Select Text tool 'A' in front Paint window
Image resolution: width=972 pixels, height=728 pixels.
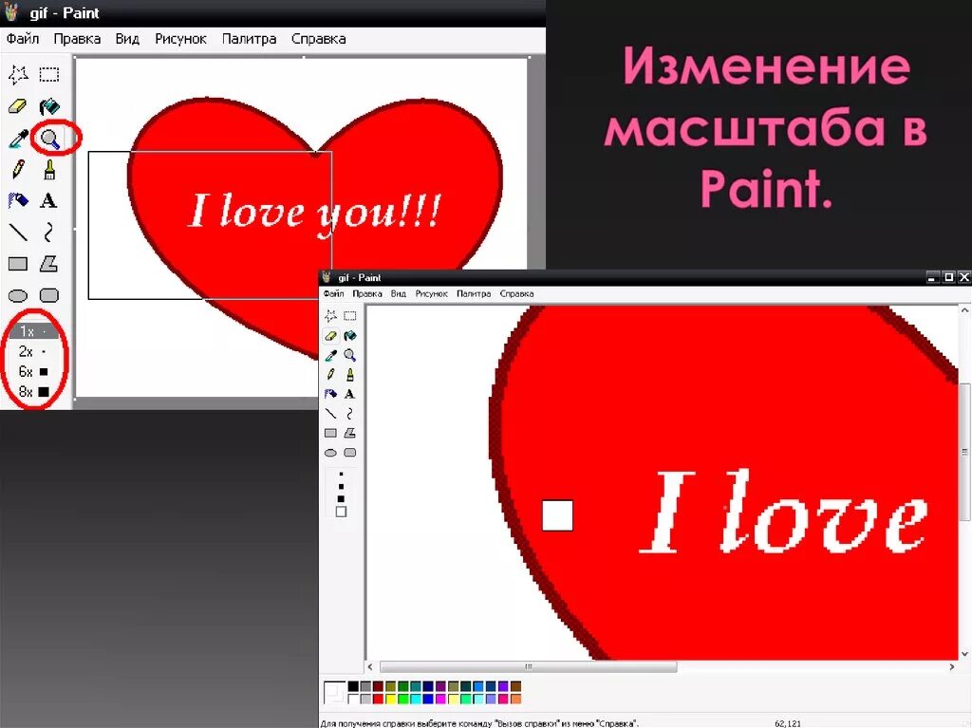coord(350,394)
